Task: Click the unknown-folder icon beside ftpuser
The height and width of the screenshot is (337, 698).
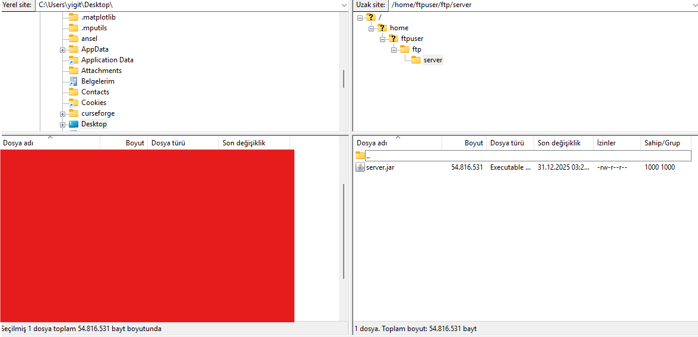Action: 393,39
